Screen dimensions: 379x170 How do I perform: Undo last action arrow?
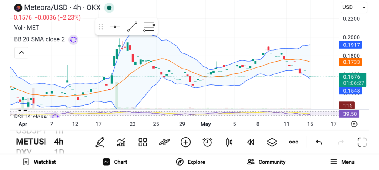coord(319,142)
